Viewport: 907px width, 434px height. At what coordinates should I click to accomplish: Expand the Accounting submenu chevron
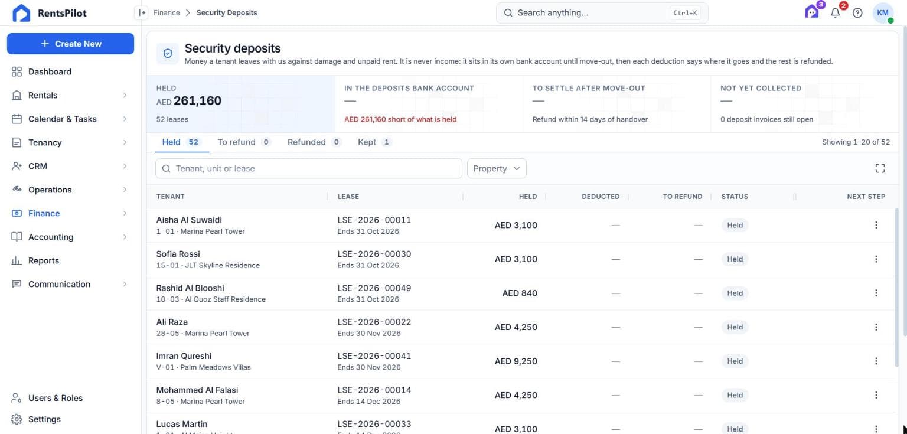[x=125, y=237]
